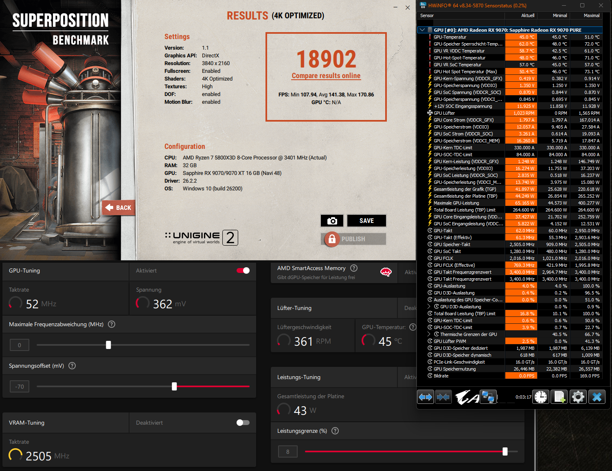Screen dimensions: 612x471
Task: Click the 18902 benchmark score
Action: pyautogui.click(x=326, y=59)
